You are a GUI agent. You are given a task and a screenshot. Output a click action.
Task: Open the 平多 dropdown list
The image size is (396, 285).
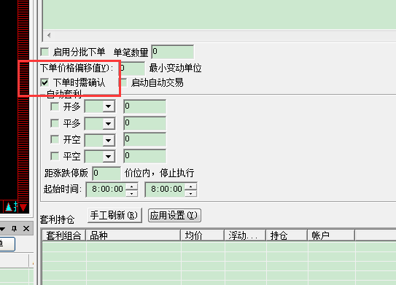tap(109, 123)
